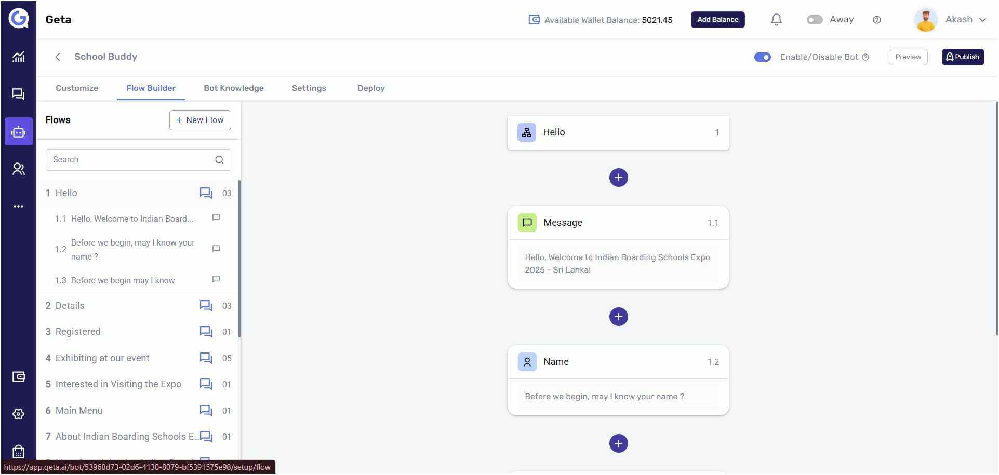Screen dimensions: 999x475
Task: Click the search magnifier icon in Flows
Action: [219, 160]
